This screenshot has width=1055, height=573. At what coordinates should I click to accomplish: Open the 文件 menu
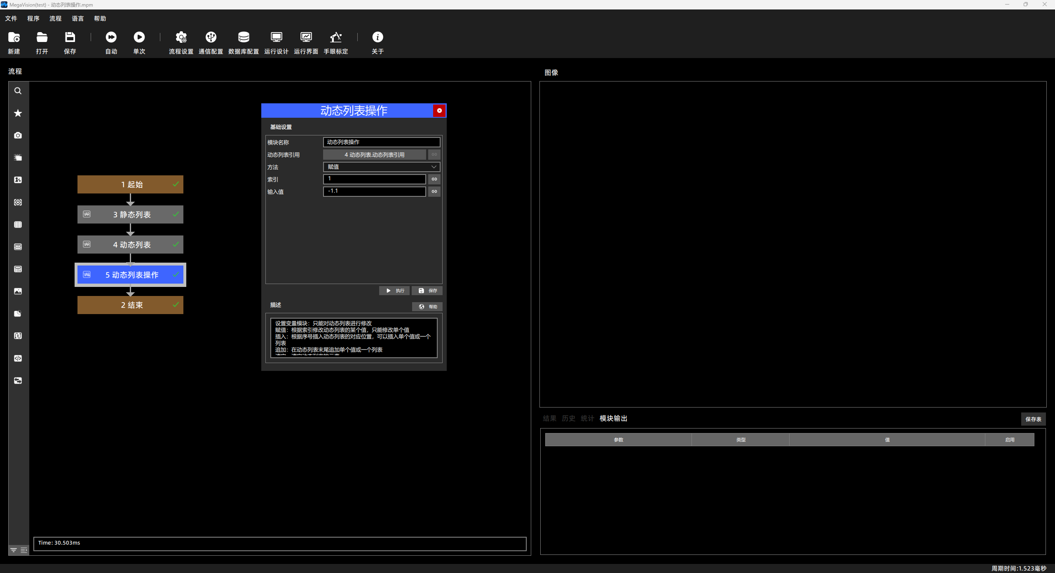[x=11, y=19]
